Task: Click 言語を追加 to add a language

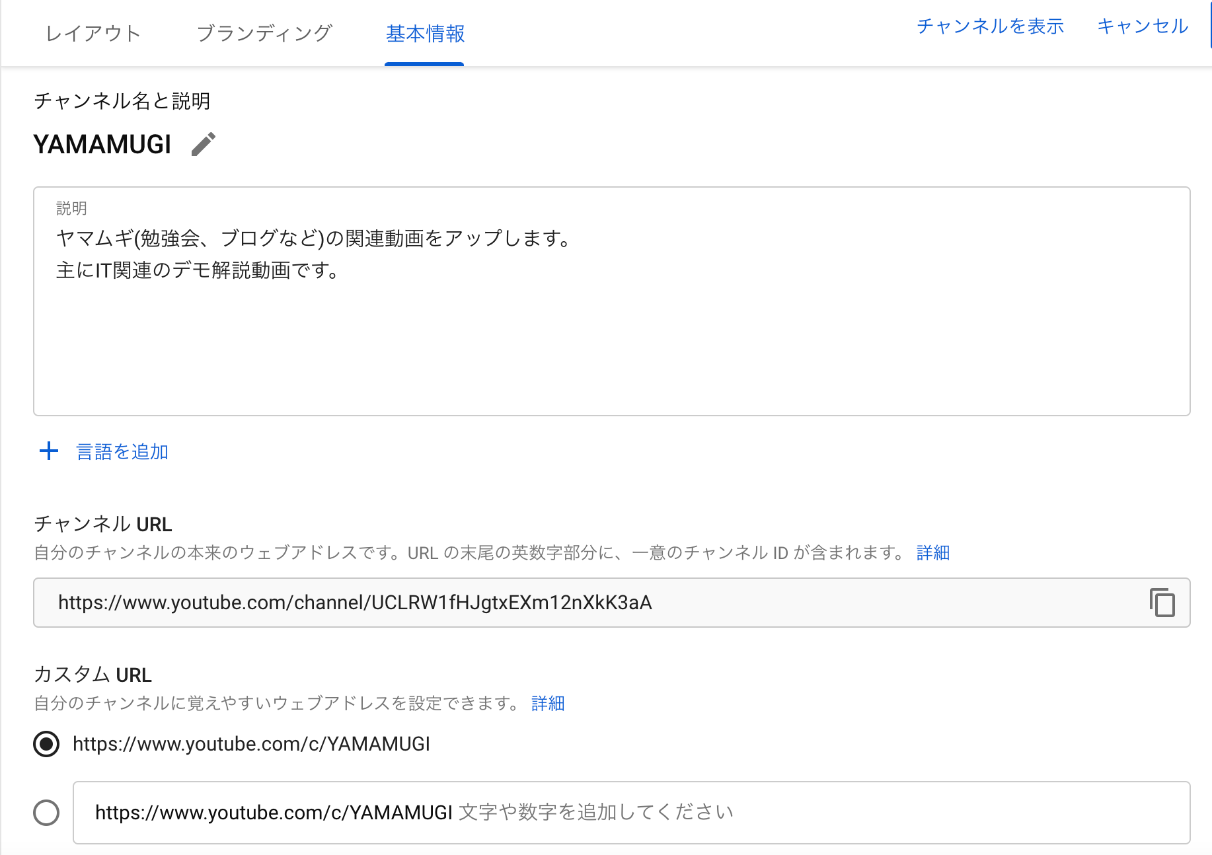Action: pos(122,452)
